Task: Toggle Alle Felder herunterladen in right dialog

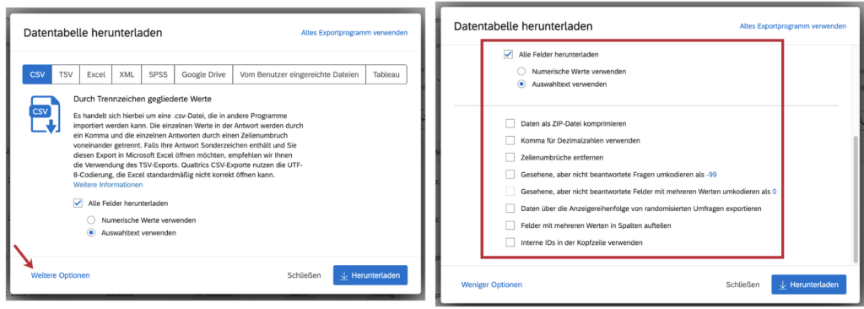Action: [508, 55]
